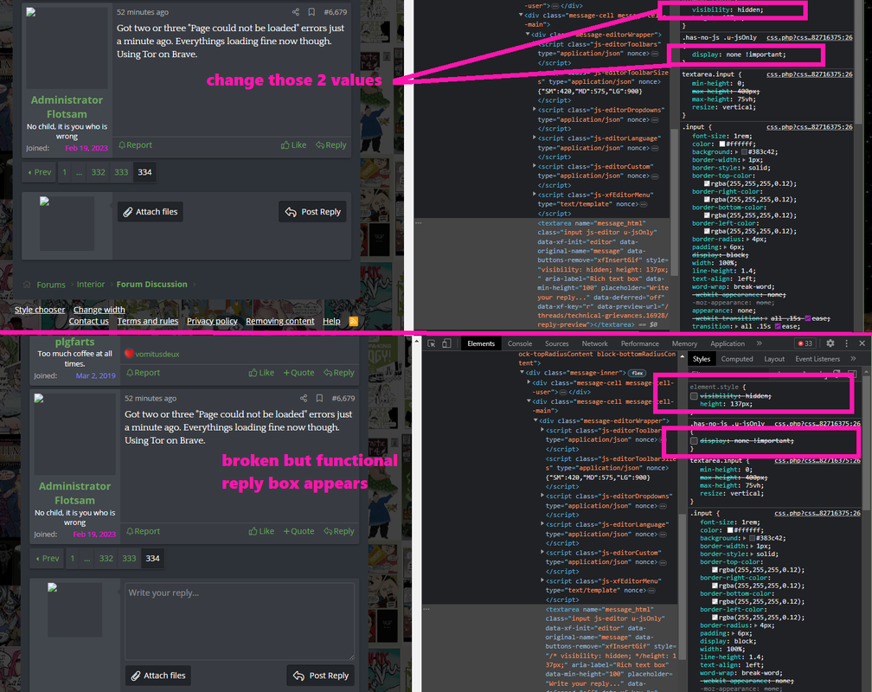
Task: Click Like on plgfarts' post
Action: 261,373
